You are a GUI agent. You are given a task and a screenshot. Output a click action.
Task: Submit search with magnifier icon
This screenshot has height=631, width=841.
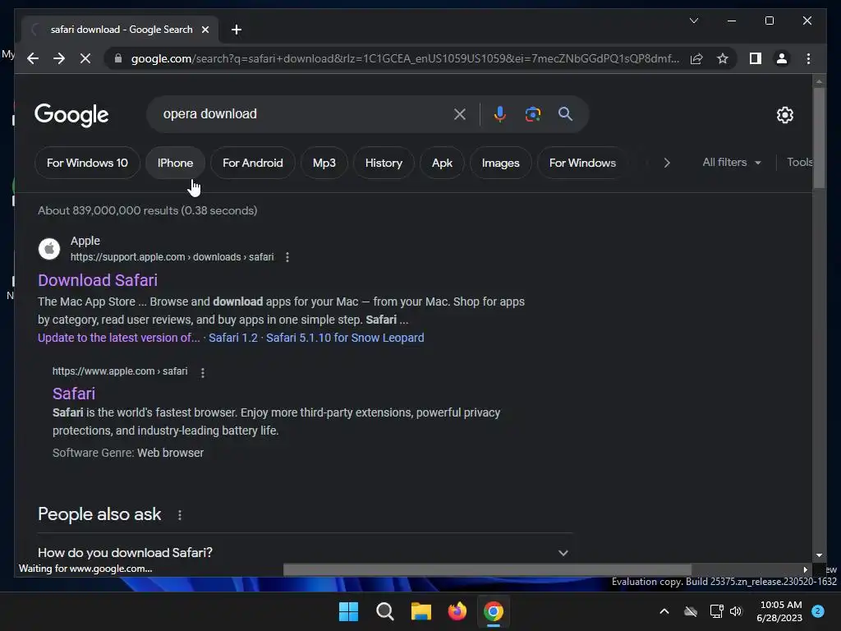click(565, 113)
